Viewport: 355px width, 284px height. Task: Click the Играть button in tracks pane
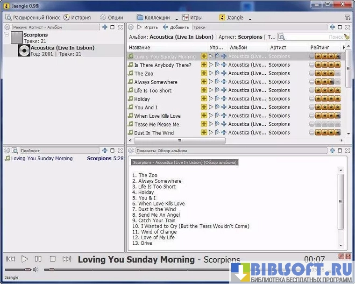(x=147, y=27)
